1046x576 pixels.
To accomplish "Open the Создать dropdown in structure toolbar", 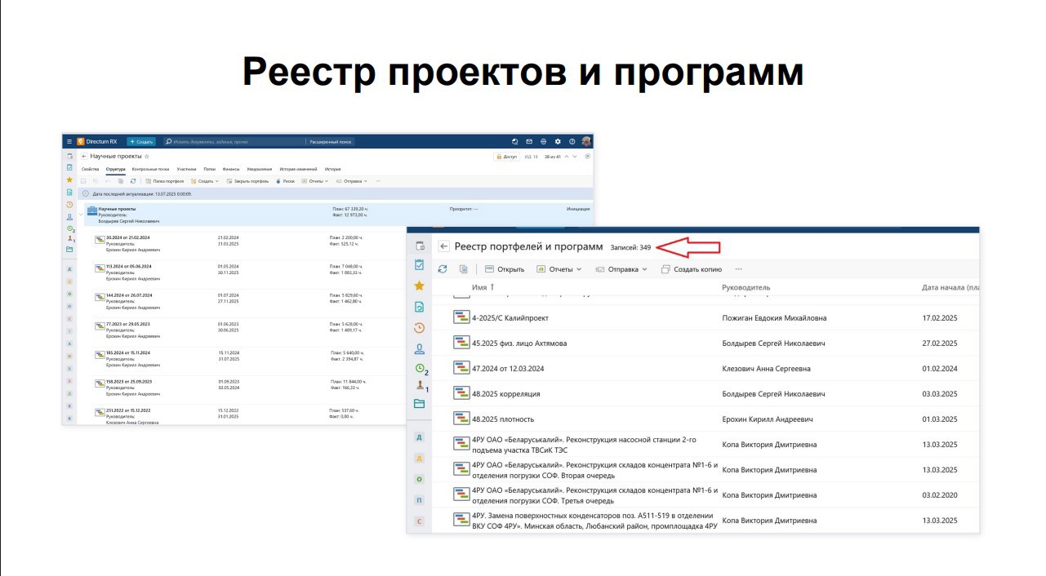I will coord(205,181).
